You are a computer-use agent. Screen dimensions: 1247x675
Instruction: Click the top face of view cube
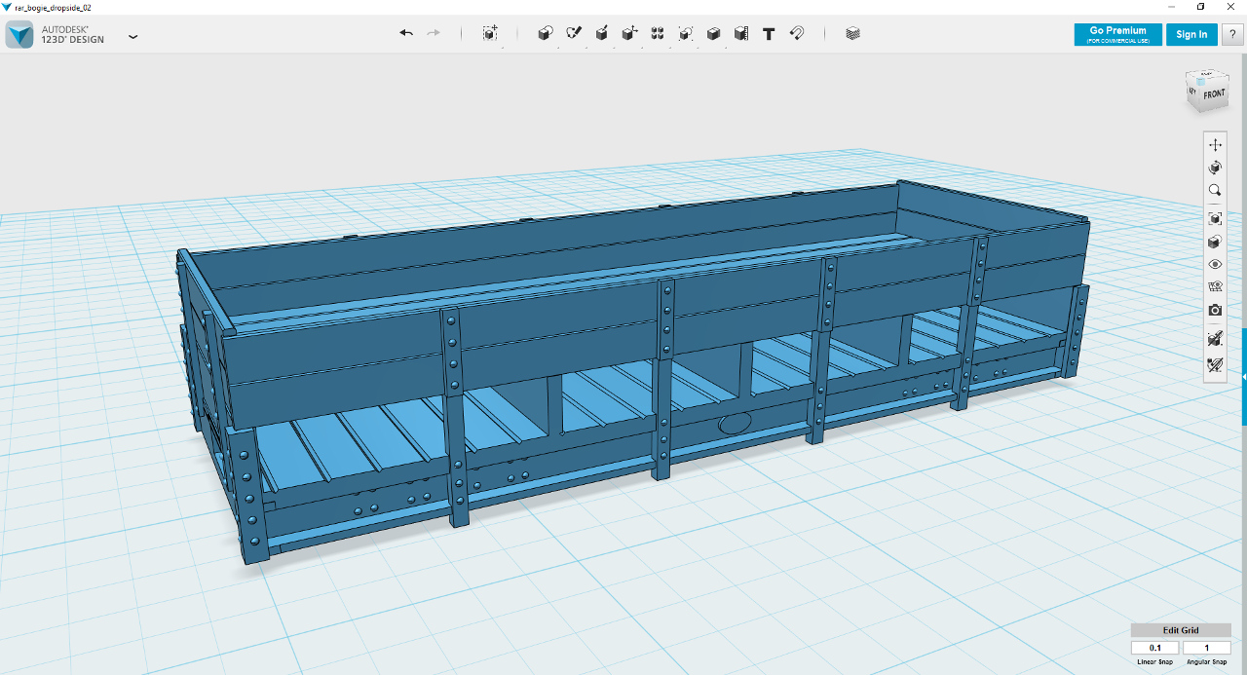(x=1206, y=75)
